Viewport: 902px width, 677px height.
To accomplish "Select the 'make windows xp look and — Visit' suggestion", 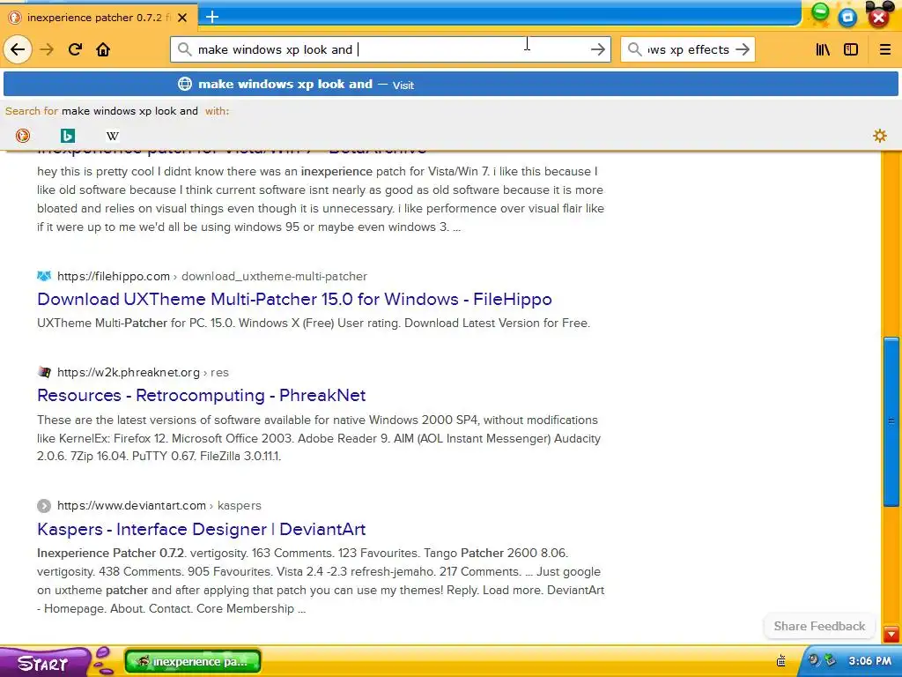I will click(451, 84).
